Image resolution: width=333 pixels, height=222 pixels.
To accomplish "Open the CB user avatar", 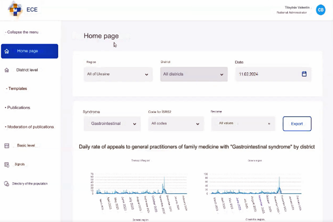I will 320,10.
